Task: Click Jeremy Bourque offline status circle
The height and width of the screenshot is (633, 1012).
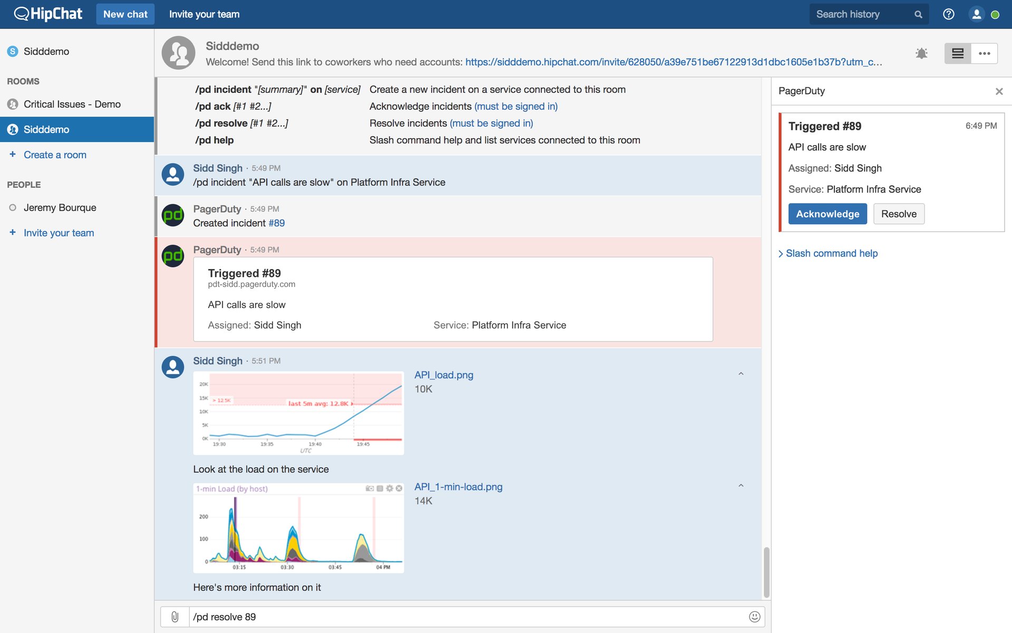Action: (x=13, y=207)
